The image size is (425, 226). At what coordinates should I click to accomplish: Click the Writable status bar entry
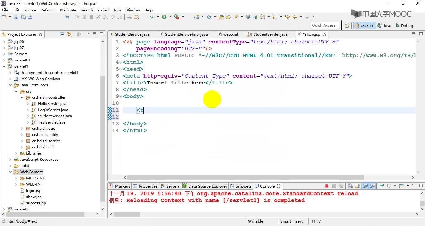[255, 221]
